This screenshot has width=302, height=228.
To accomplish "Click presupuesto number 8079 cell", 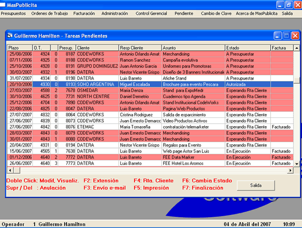I will (66, 133).
